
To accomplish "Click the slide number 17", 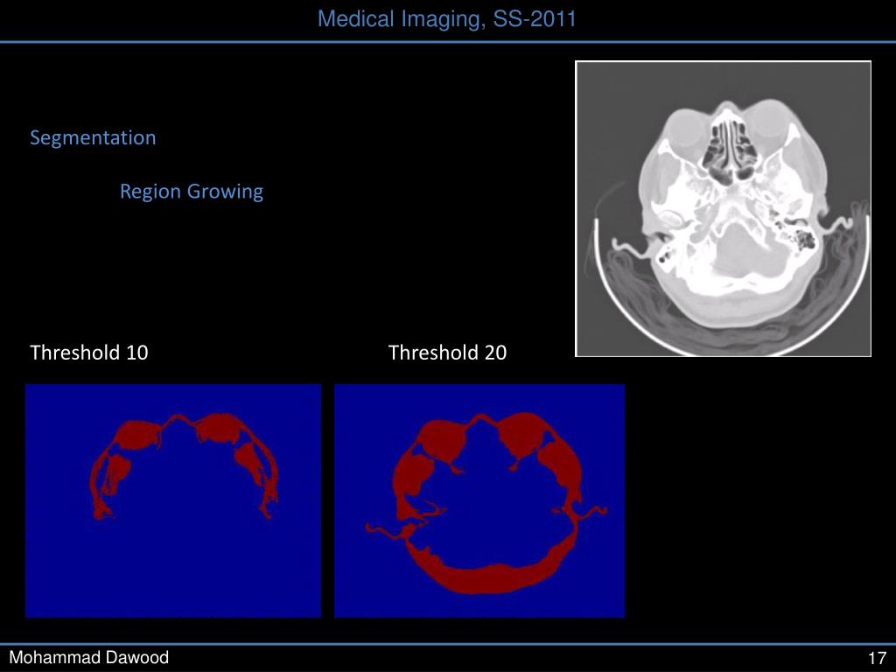I will click(x=877, y=658).
